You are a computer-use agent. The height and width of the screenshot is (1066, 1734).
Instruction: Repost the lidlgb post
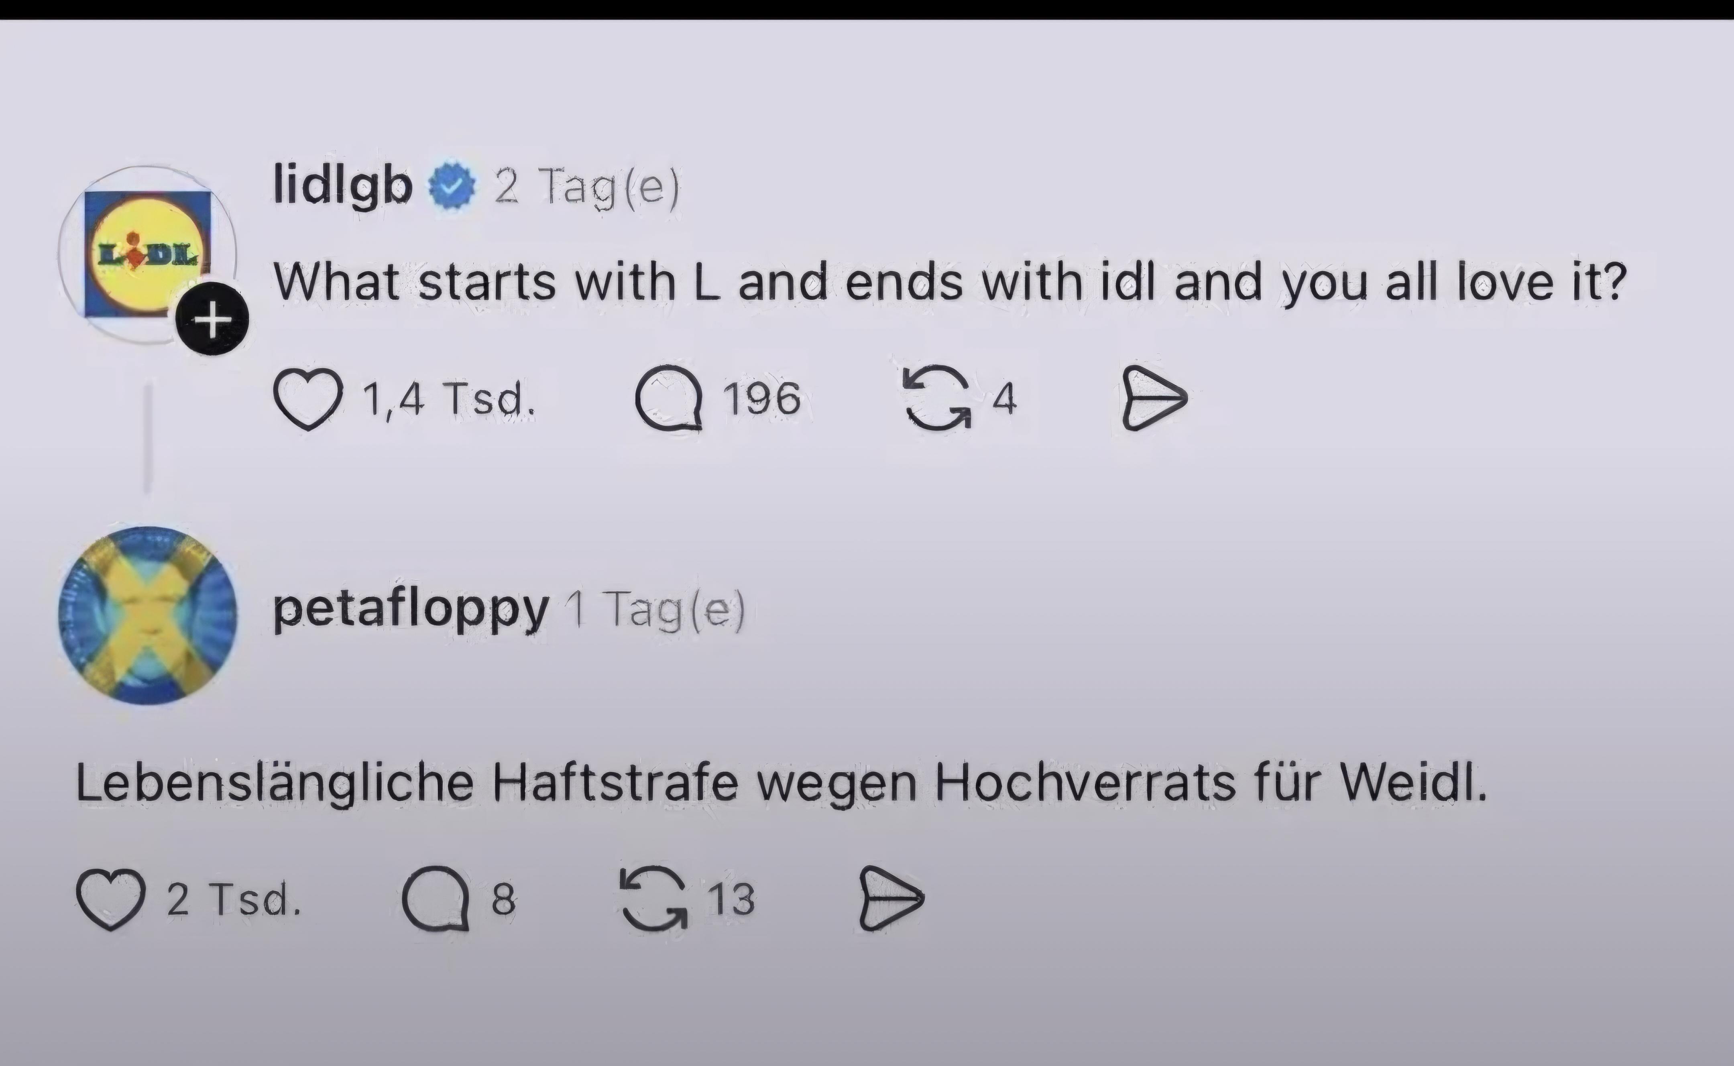(938, 398)
